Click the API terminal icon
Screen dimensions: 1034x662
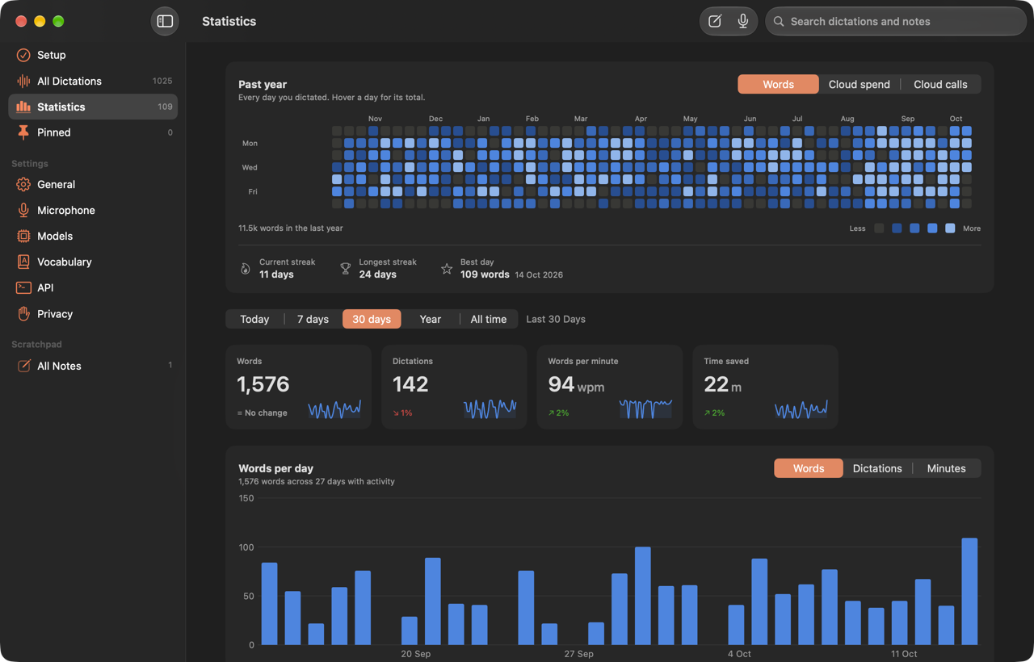tap(23, 287)
